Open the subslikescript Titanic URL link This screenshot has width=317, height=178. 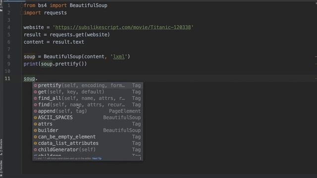(123, 27)
